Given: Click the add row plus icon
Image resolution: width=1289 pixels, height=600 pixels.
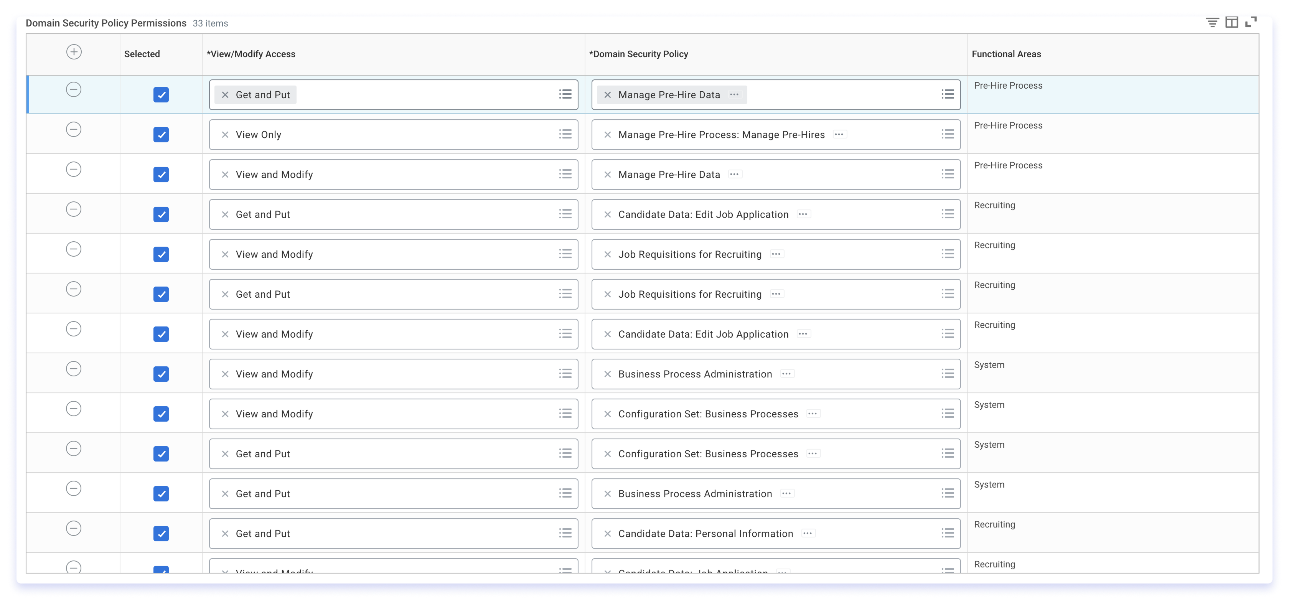Looking at the screenshot, I should click(74, 52).
